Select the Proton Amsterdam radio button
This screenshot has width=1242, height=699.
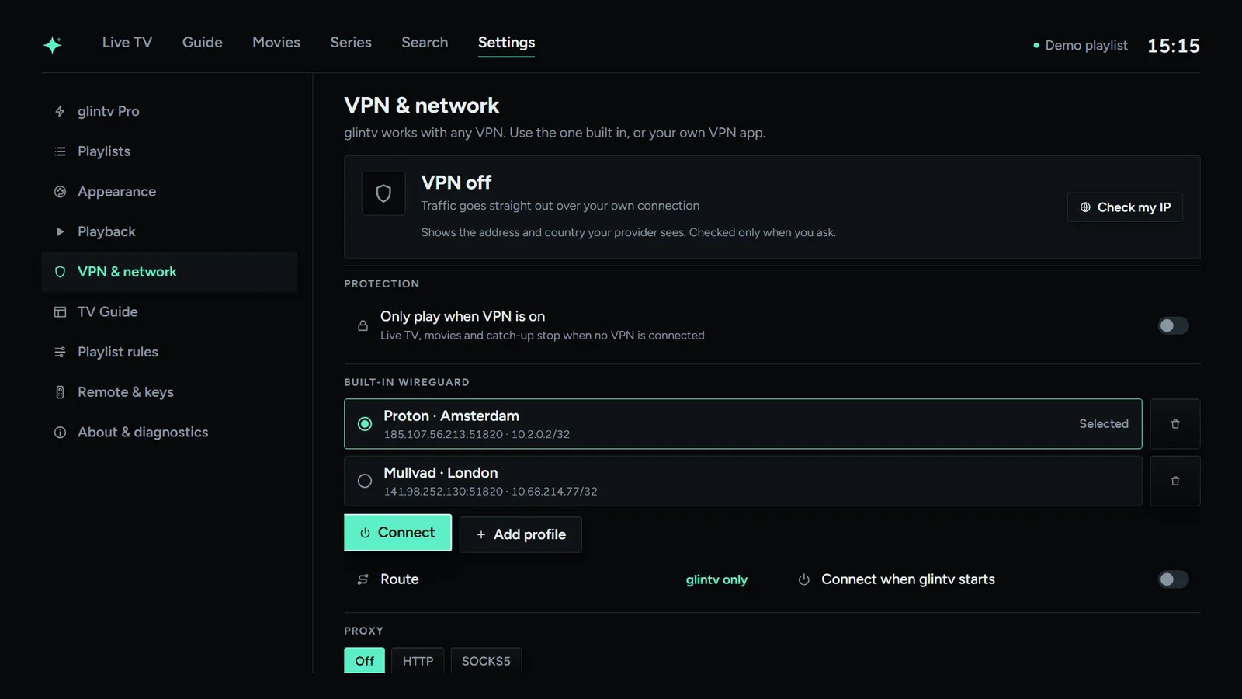(x=365, y=424)
